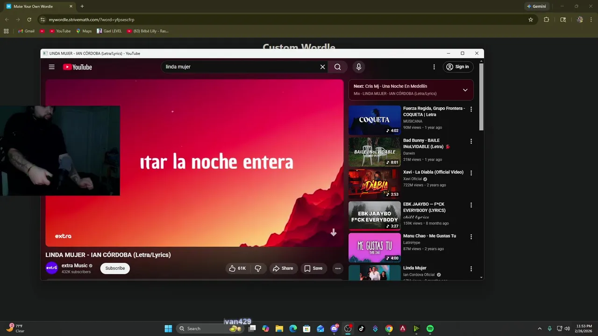This screenshot has width=598, height=336.
Task: Open the 11:53 PM clock and calendar
Action: click(x=584, y=329)
